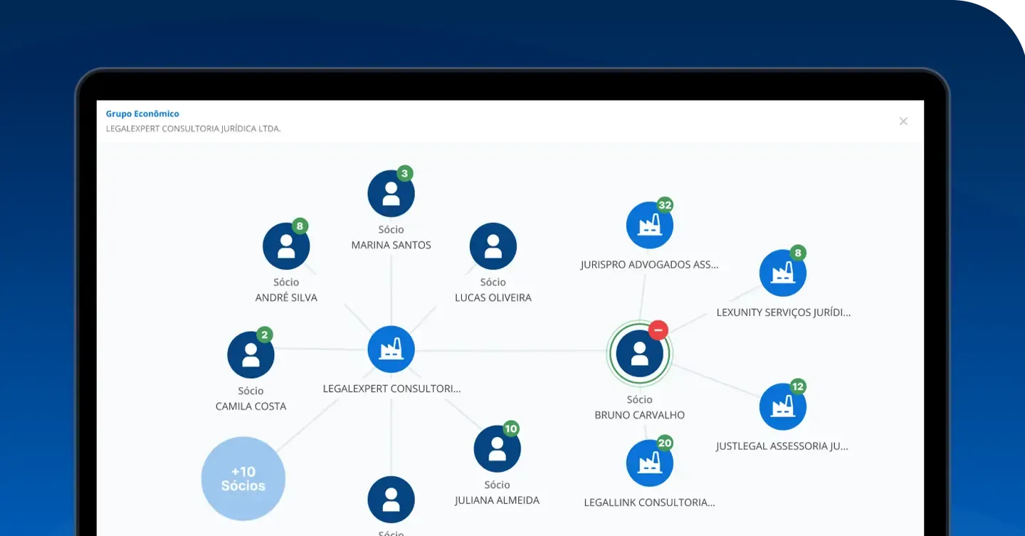Screen dimensions: 1025x536
Task: Click LEGALEXPERT CONSULTORIA JURÍDICA LTDA header text
Action: [x=193, y=128]
